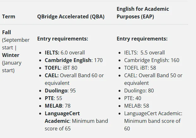196x138 pixels.
Task: Click the MELAB 78 entry
Action: [x=58, y=106]
